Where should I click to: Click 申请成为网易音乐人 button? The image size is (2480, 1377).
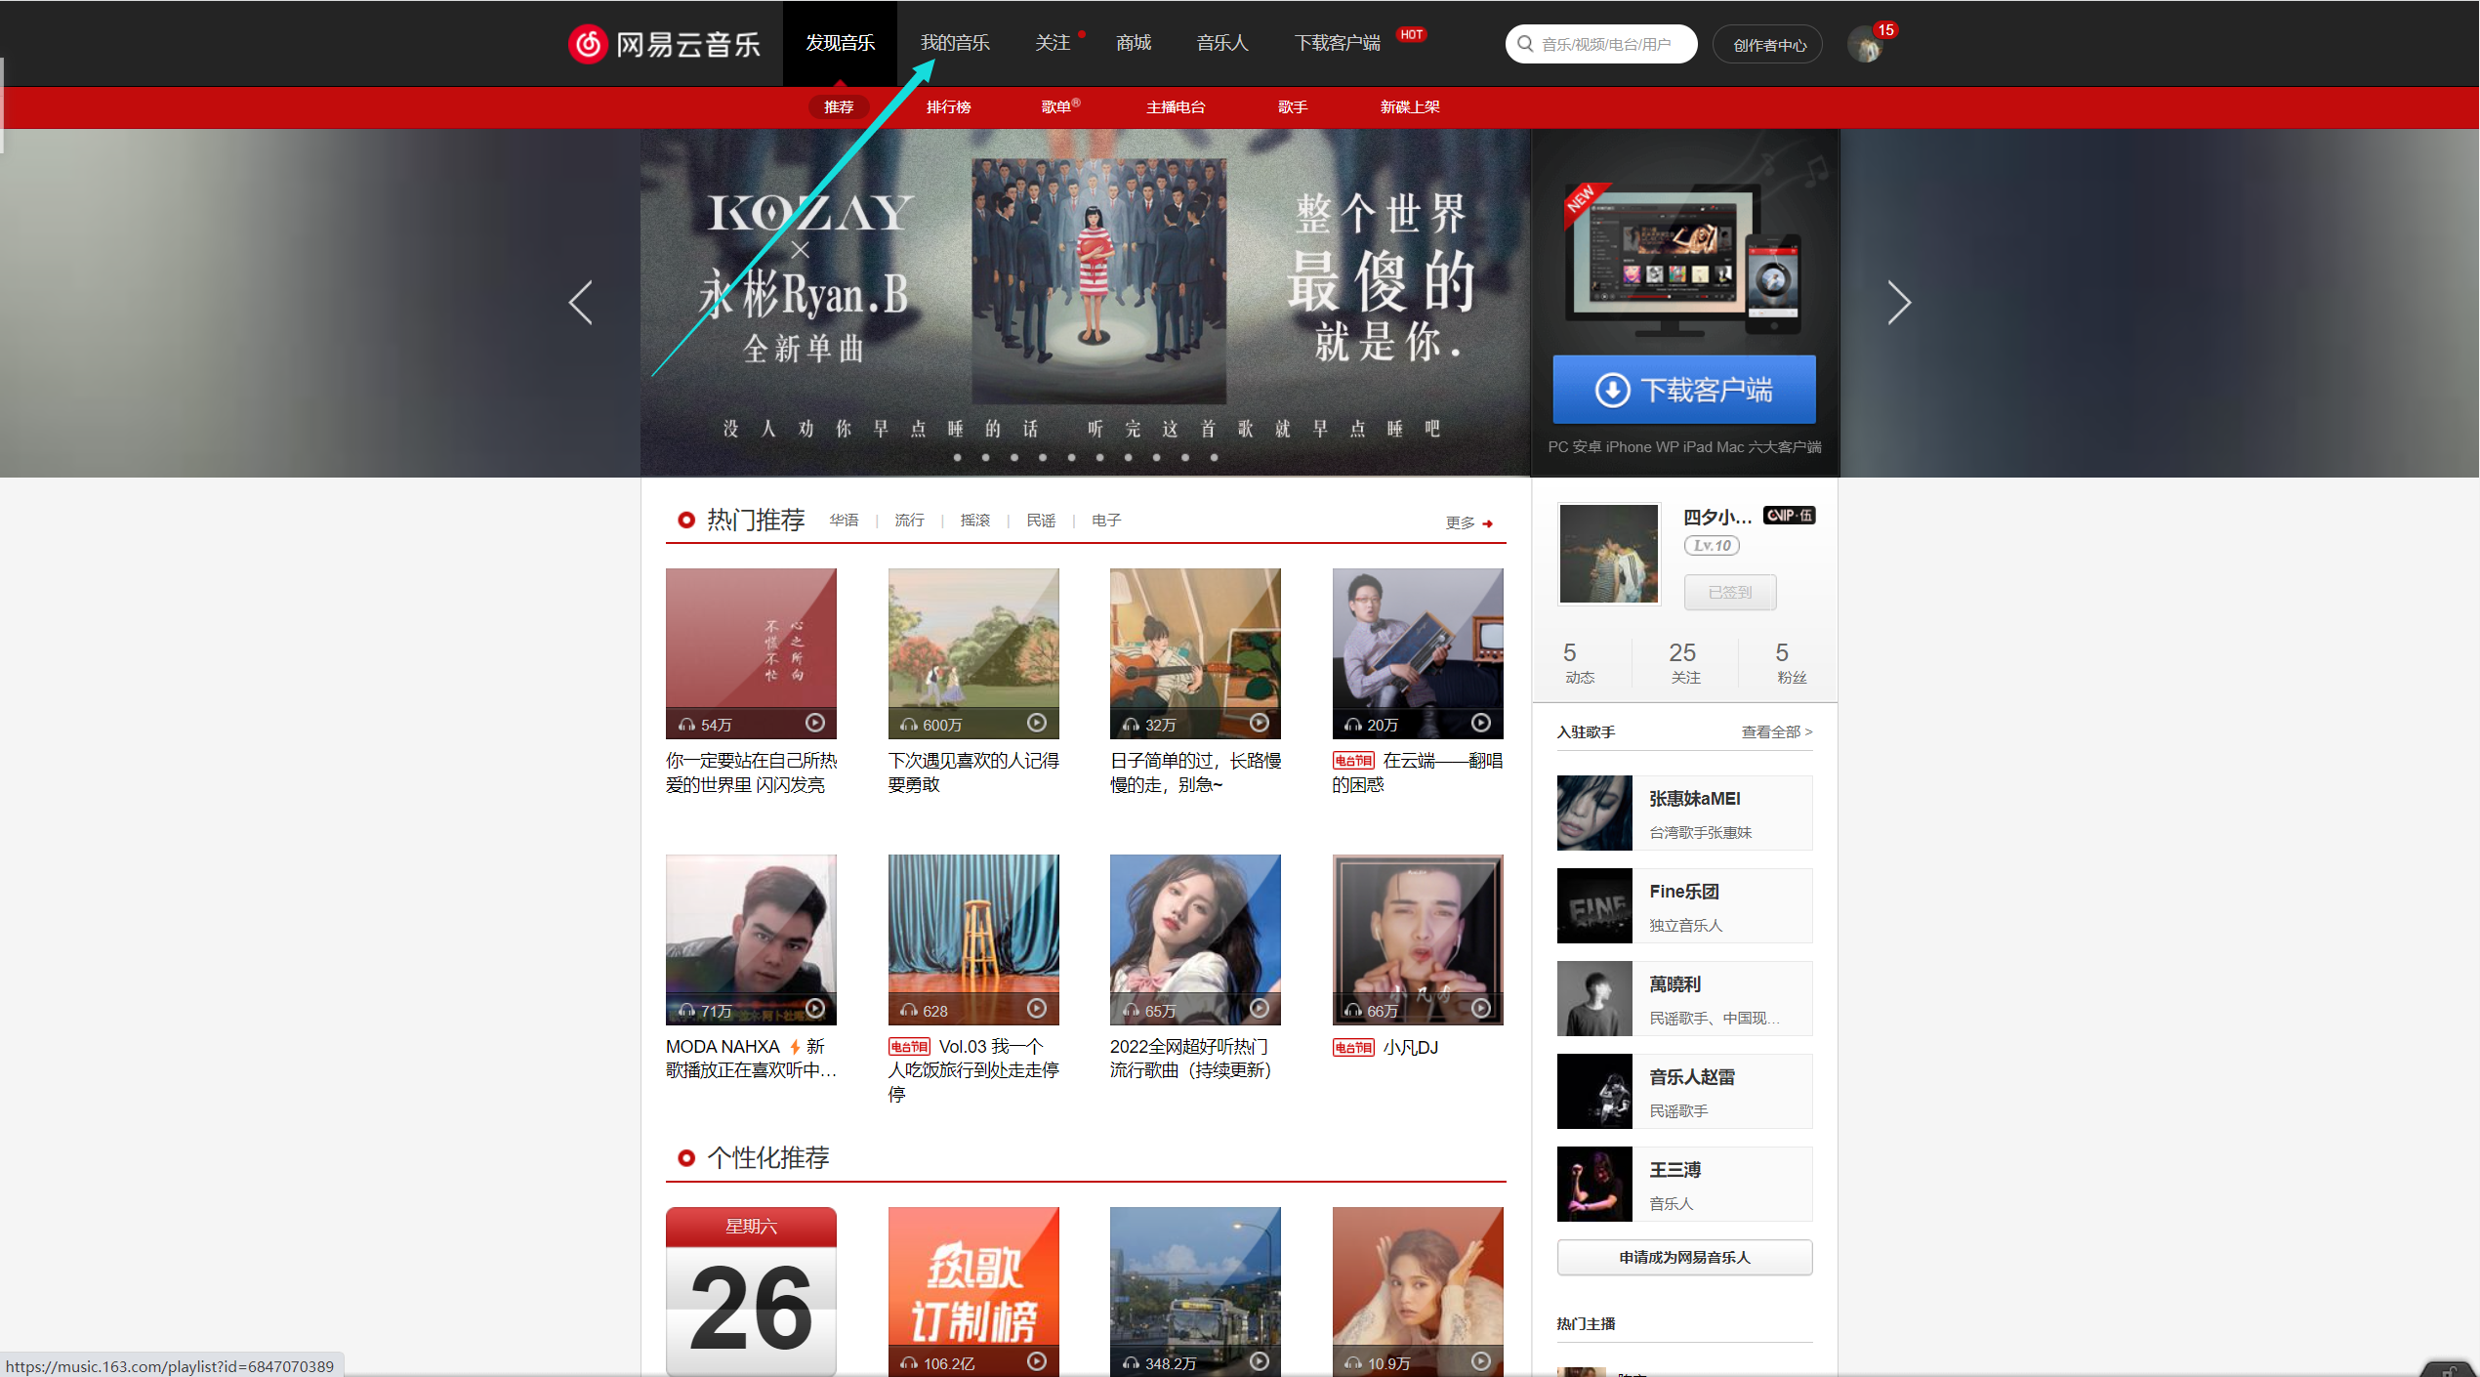1684,1258
